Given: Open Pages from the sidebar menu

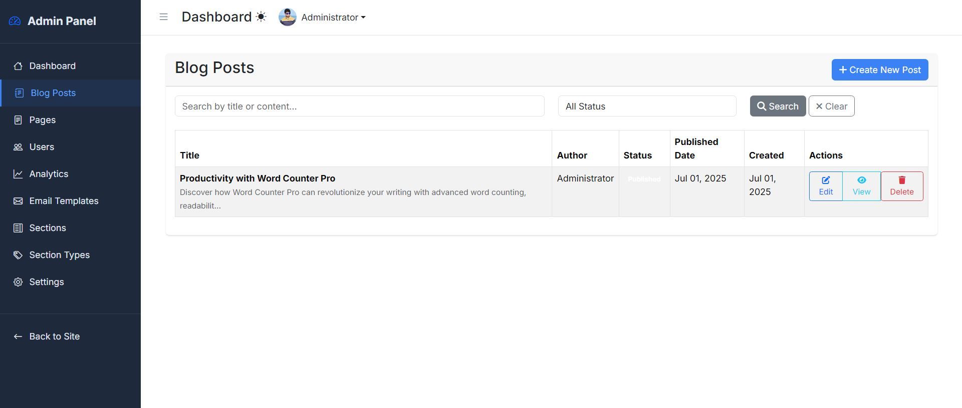Looking at the screenshot, I should tap(43, 120).
